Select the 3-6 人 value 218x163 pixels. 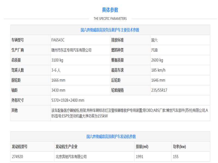[x=56, y=70]
